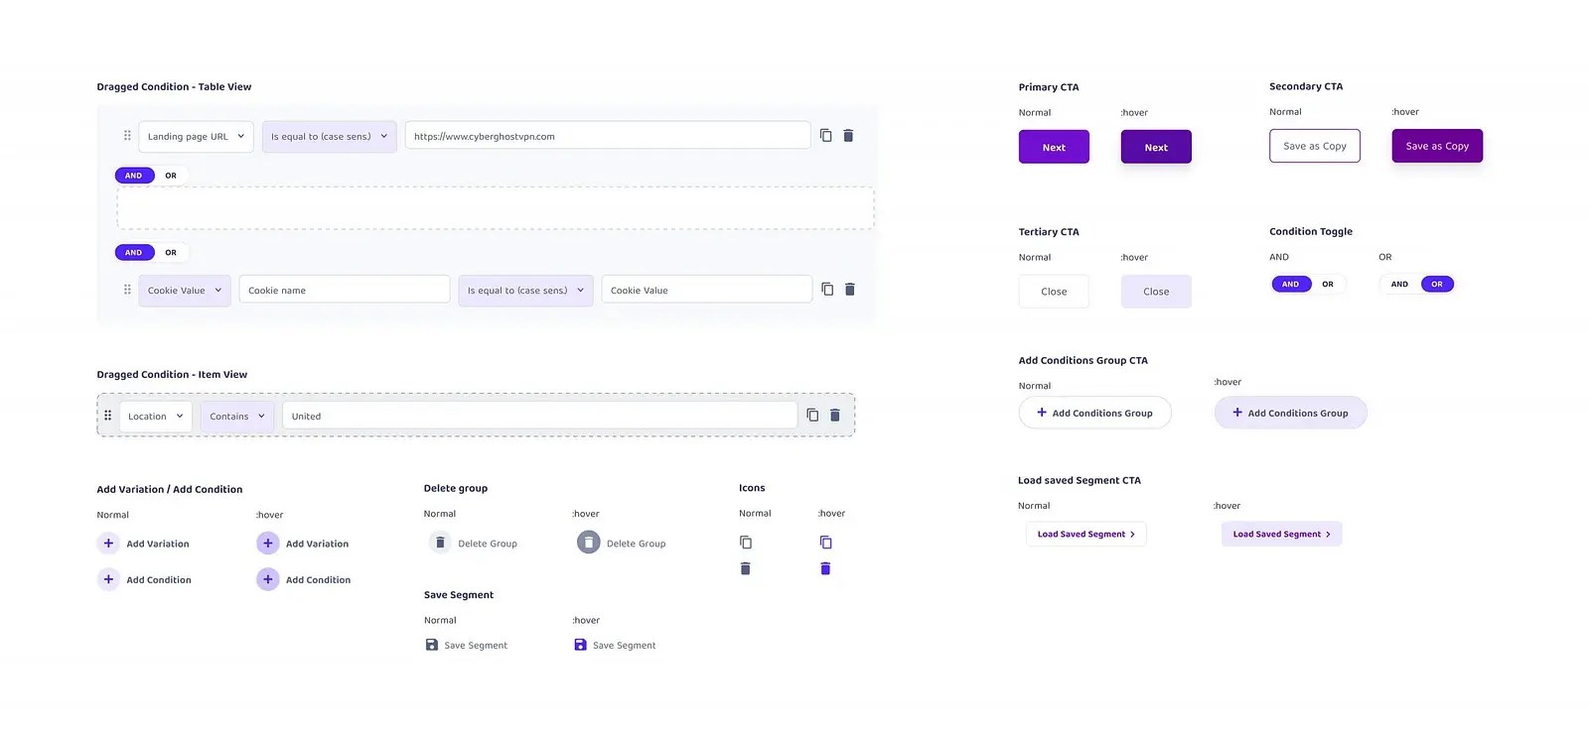Image resolution: width=1589 pixels, height=733 pixels.
Task: Select AND in toggle below Landing page row
Action: click(134, 176)
